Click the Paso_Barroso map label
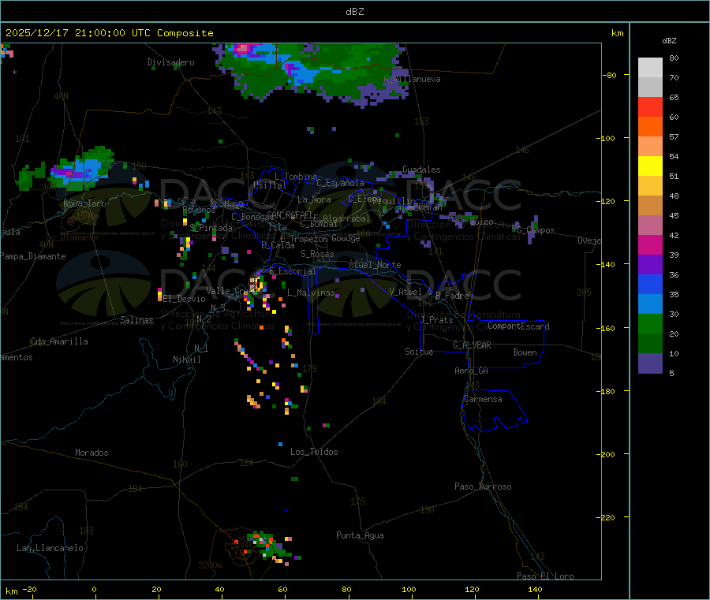 [x=483, y=486]
